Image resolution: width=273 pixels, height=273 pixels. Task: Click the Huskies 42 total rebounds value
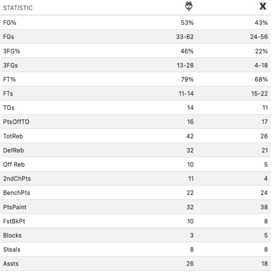(190, 136)
